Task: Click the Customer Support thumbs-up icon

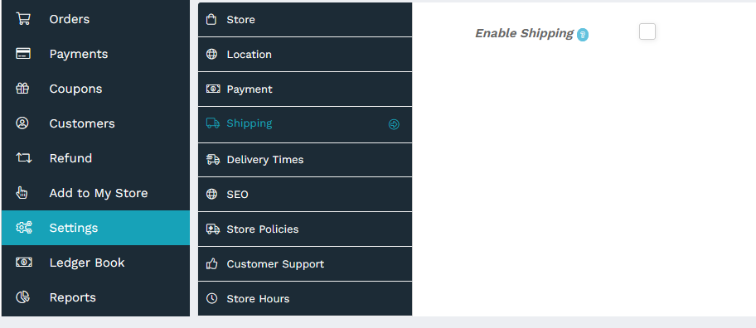Action: click(x=211, y=263)
